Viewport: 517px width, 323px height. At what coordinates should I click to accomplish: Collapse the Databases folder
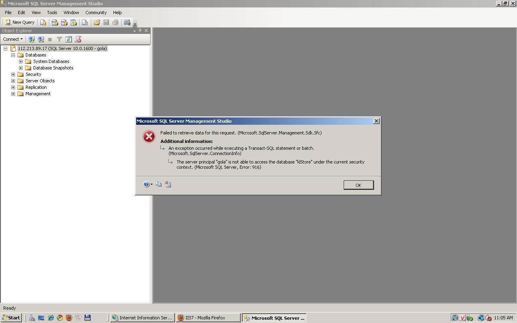click(x=13, y=55)
